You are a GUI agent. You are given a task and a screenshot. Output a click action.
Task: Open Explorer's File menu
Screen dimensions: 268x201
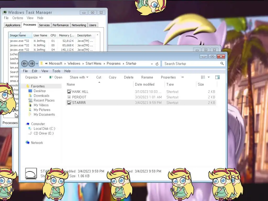pos(25,71)
